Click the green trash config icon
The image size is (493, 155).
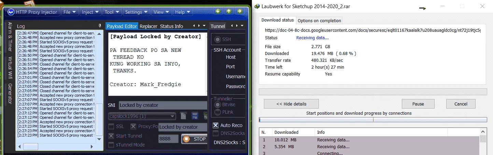[x=205, y=116]
